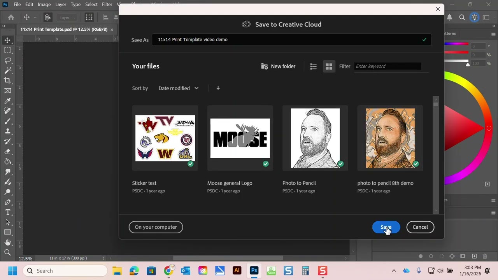498x280 pixels.
Task: Select the Brush tool
Action: (x=7, y=121)
